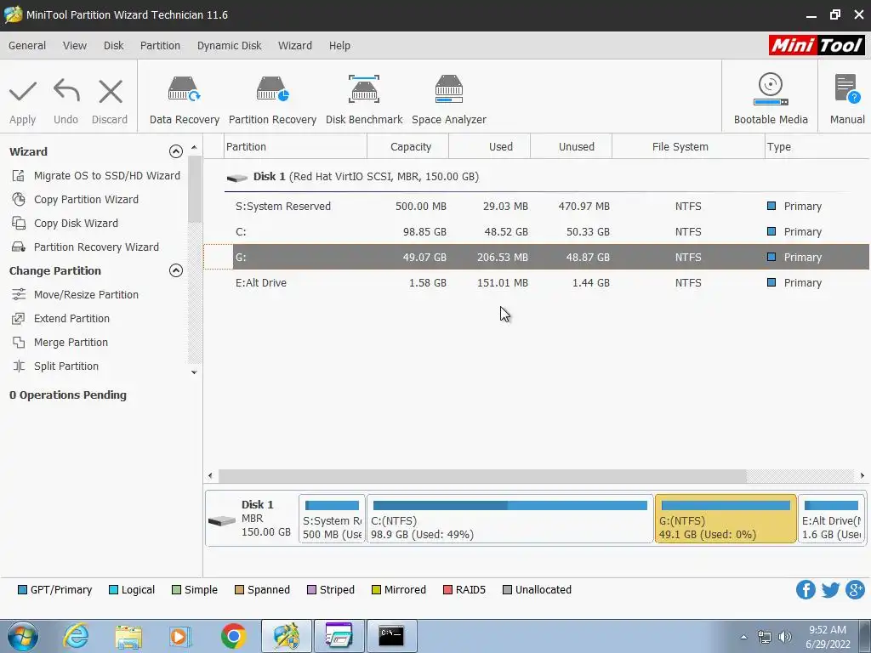Click the Copy Disk Wizard link
Viewport: 871px width, 653px height.
(76, 224)
